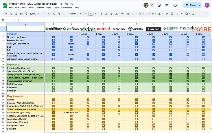Open Google Sheets home icon
212x133 pixels.
point(5,6)
